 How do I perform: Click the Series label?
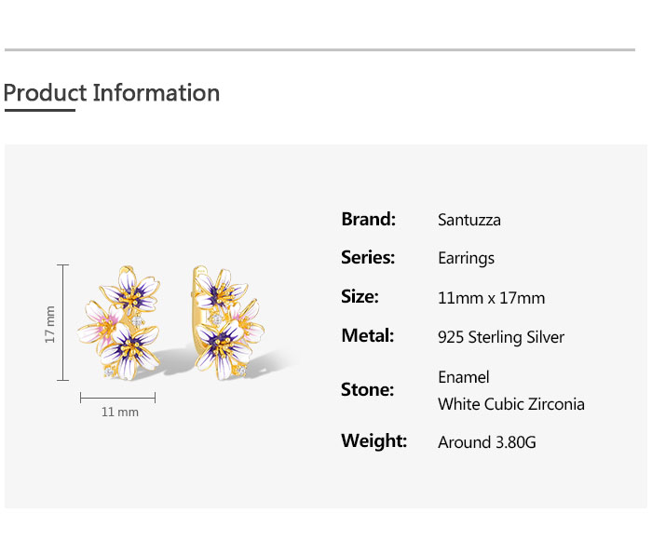click(368, 258)
